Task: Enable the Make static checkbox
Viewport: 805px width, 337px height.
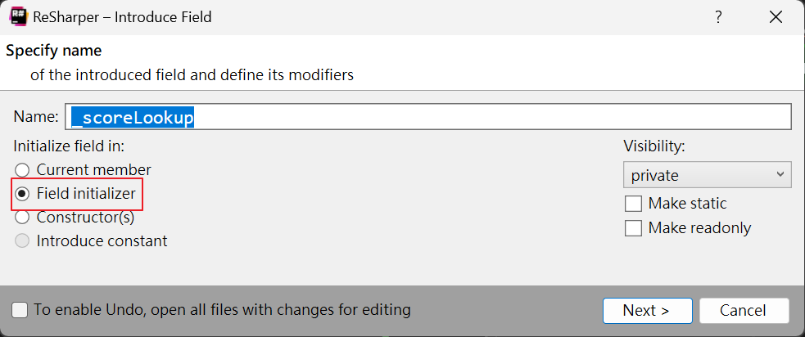Action: [x=633, y=204]
